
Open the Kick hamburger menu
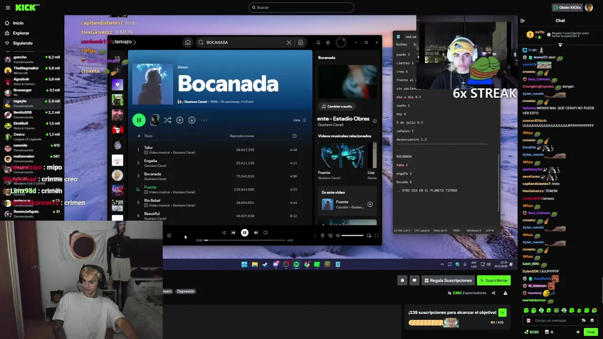(8, 8)
